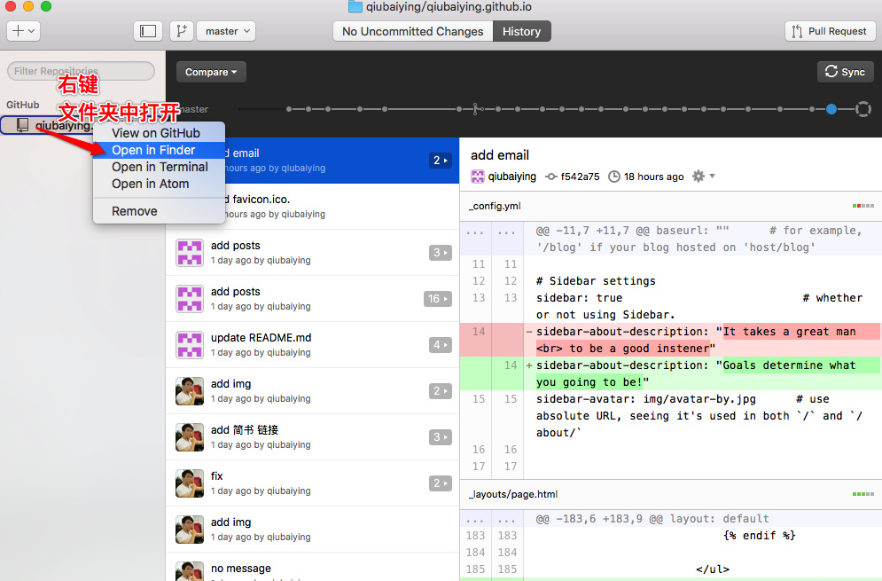Switch to the History tab
882x581 pixels.
(x=521, y=32)
